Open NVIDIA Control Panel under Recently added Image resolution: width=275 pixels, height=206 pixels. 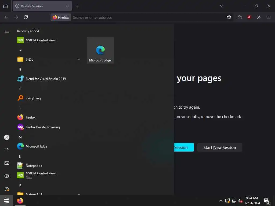click(49, 40)
